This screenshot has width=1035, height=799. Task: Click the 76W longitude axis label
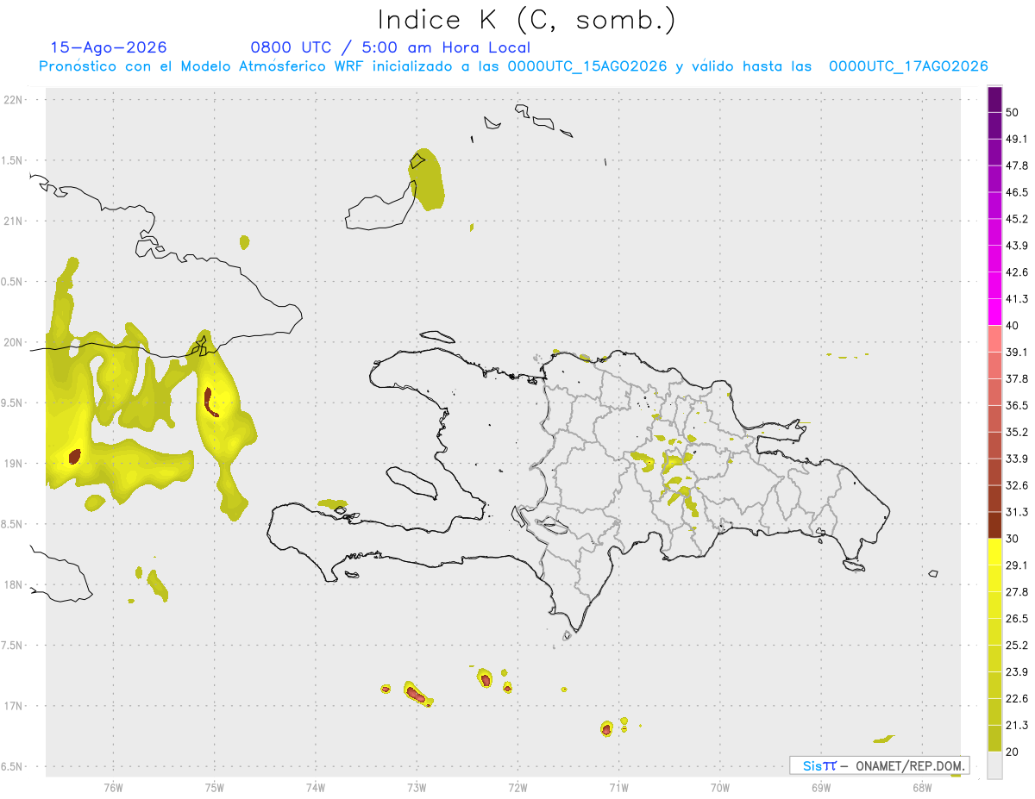[x=113, y=788]
